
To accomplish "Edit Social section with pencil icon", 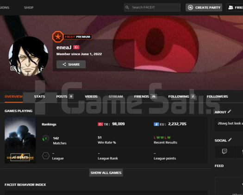I will tap(230, 140).
